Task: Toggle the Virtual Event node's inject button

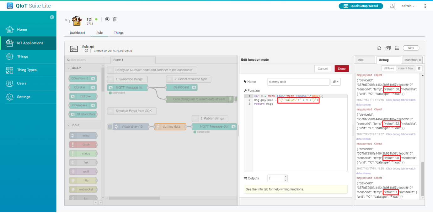Action: pyautogui.click(x=110, y=127)
